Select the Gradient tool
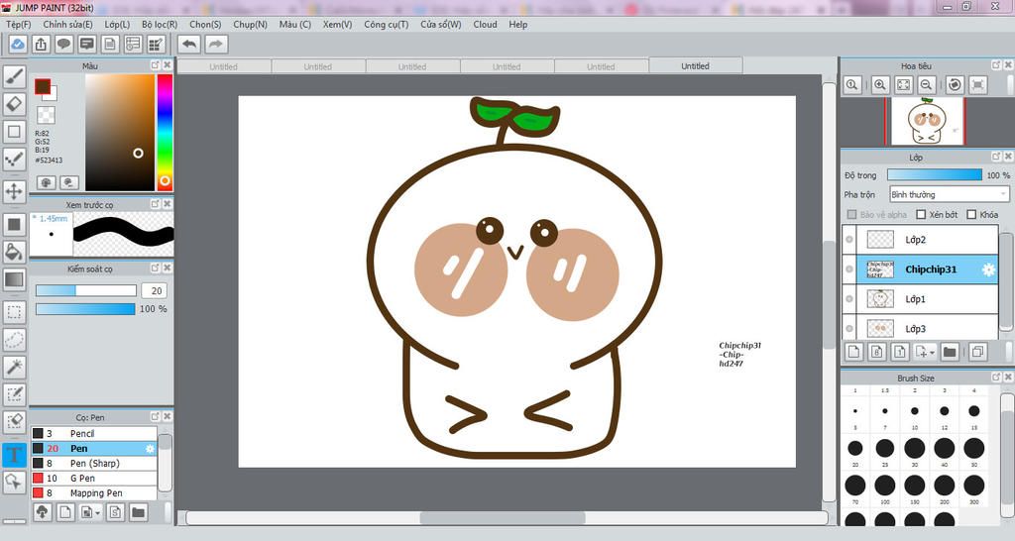1015x541 pixels. [14, 279]
